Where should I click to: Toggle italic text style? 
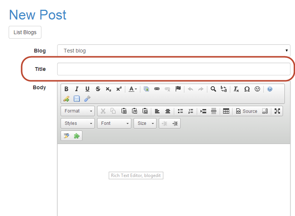click(x=77, y=89)
